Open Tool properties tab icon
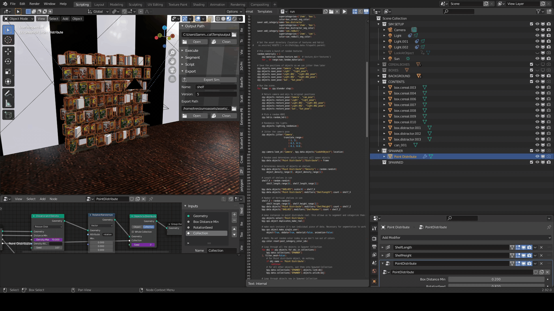This screenshot has height=311, width=554. [x=374, y=228]
